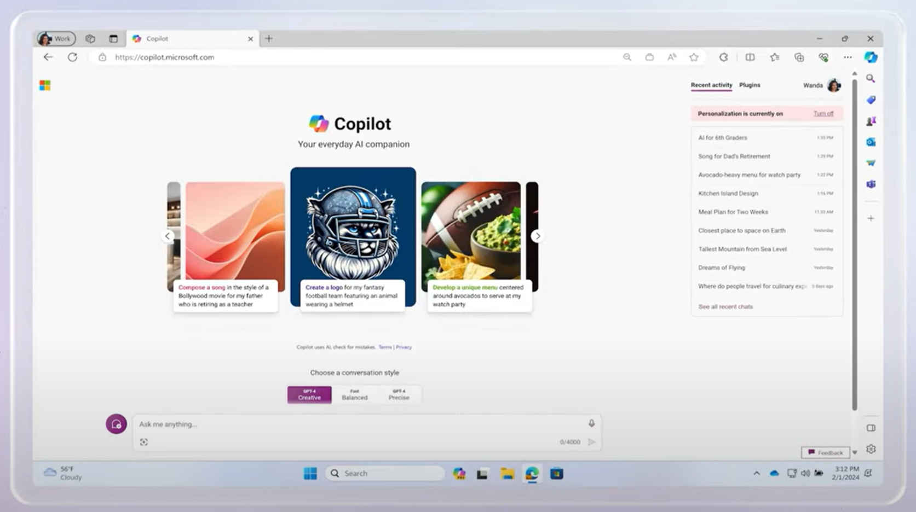
Task: Expand the arrow next to Feedback
Action: pos(855,453)
